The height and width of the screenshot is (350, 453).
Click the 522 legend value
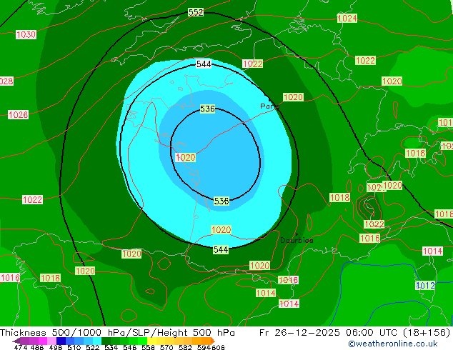[x=92, y=347]
